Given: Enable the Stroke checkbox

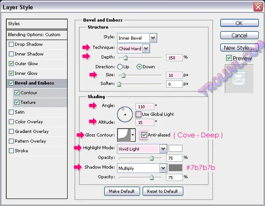Looking at the screenshot, I should coord(11,151).
